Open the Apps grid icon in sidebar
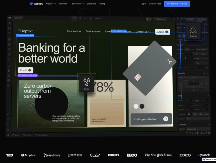Image resolution: width=216 pixels, height=163 pixels. tap(9, 81)
